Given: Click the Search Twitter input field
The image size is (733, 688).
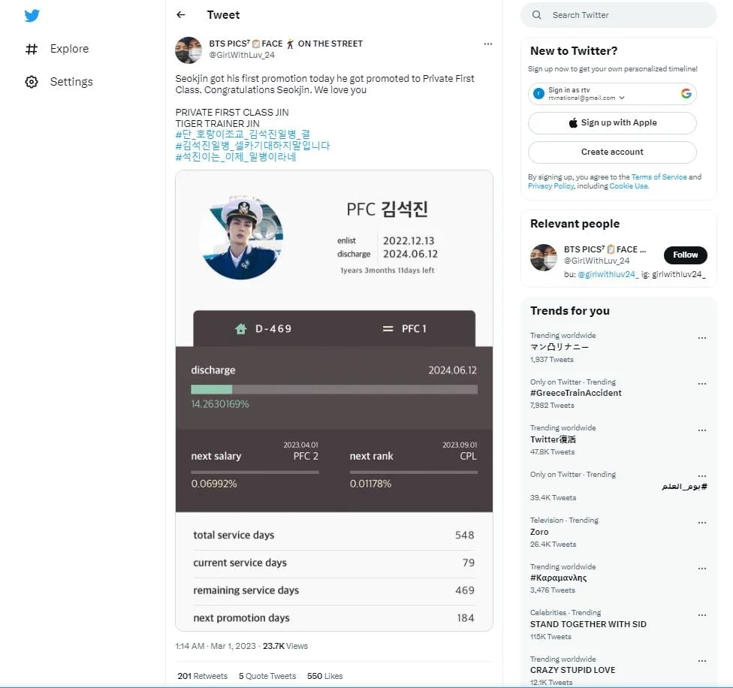Looking at the screenshot, I should [619, 15].
